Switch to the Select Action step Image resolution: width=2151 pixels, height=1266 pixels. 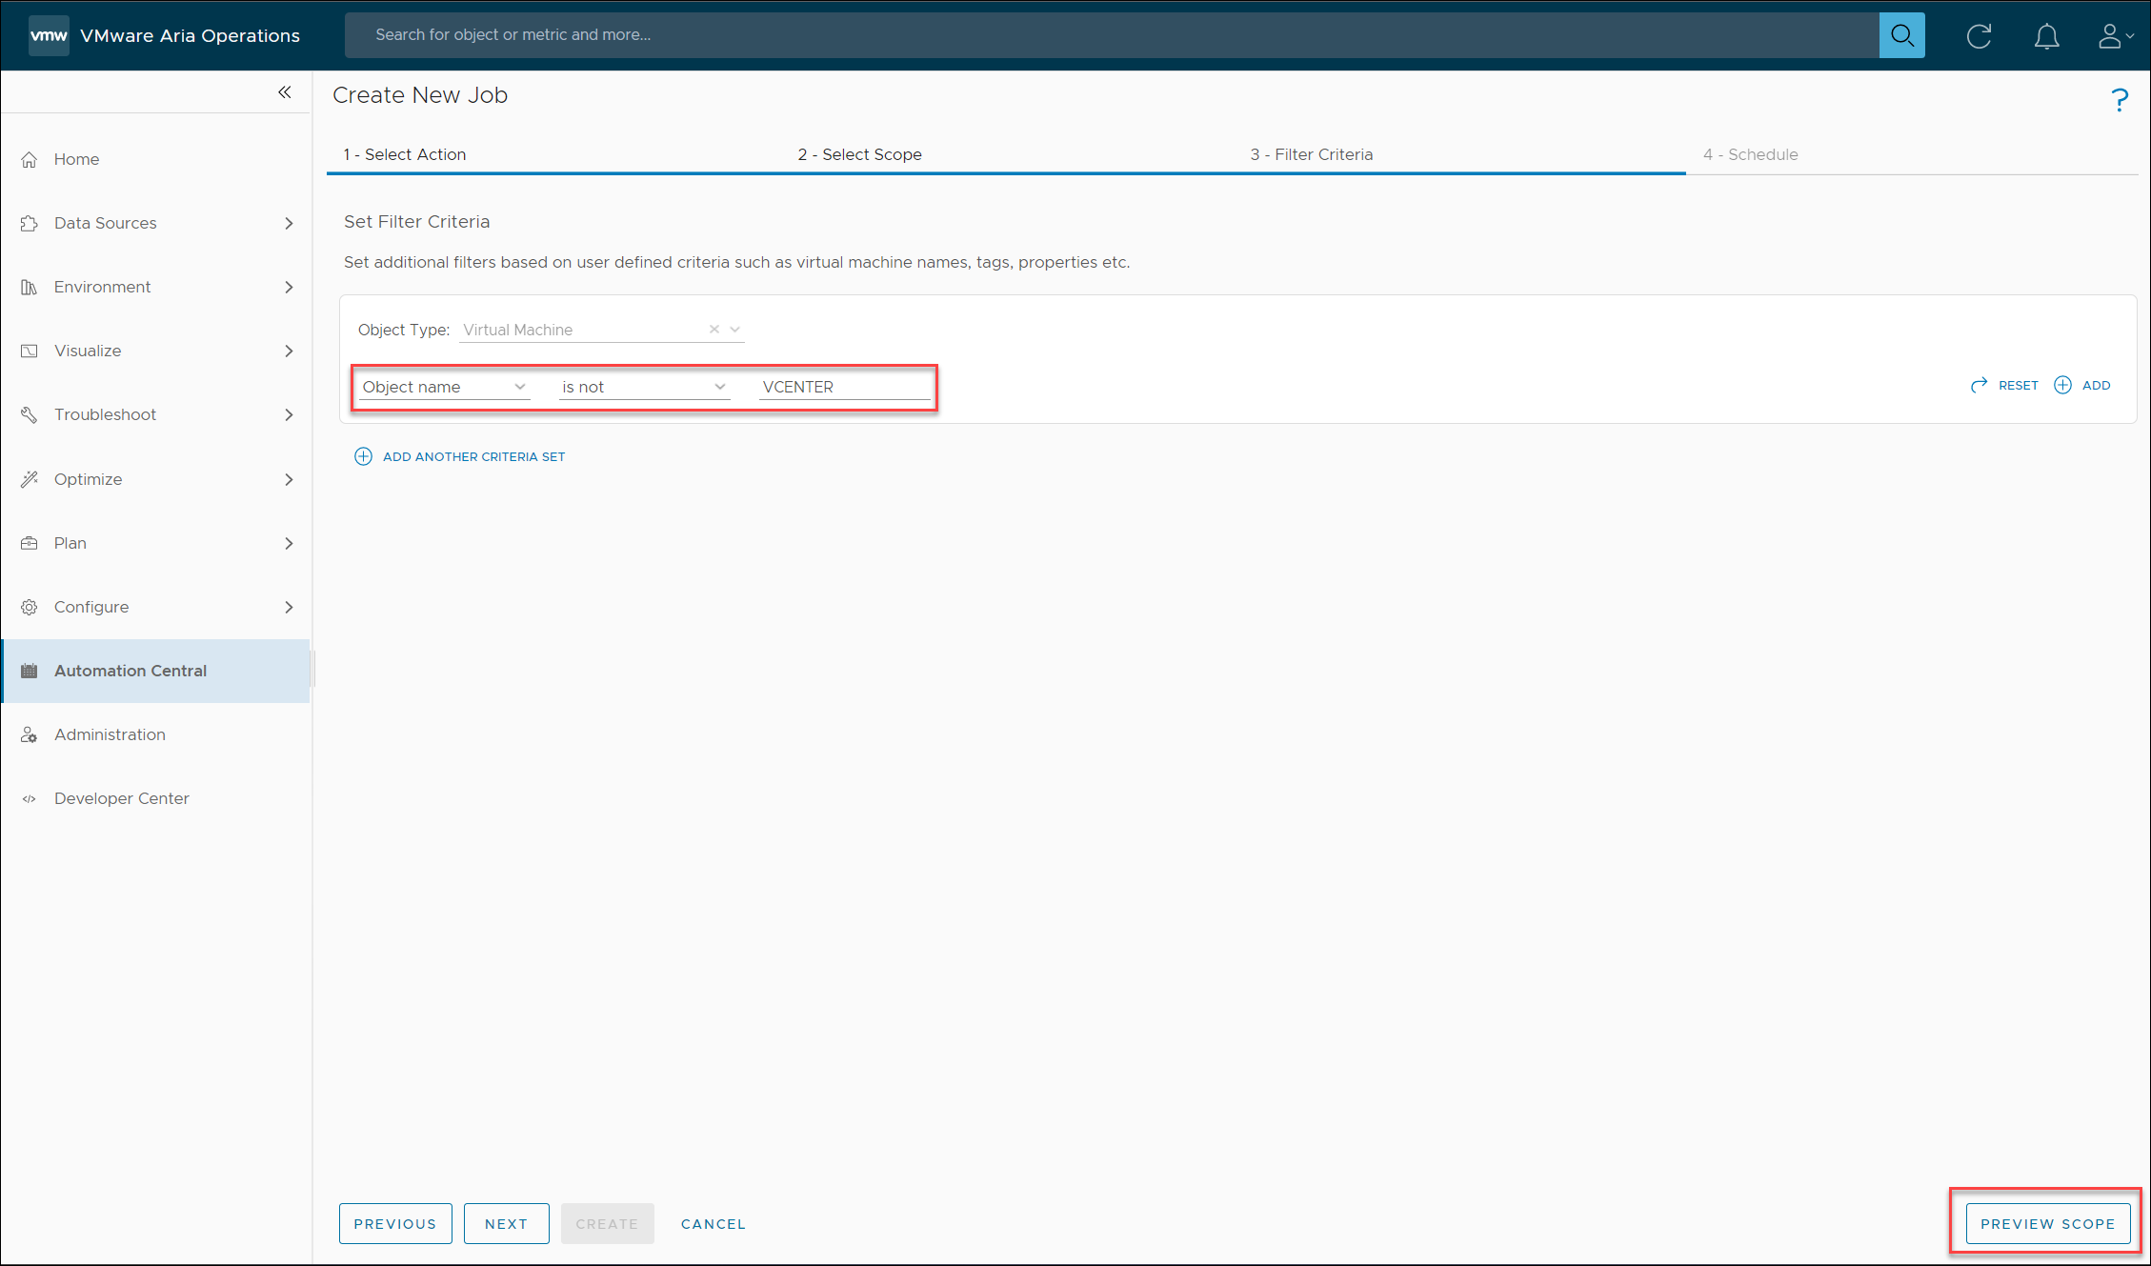coord(405,154)
